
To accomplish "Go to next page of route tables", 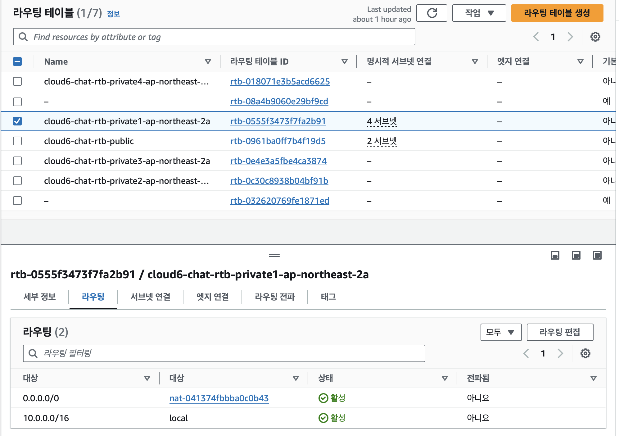I will [x=570, y=37].
